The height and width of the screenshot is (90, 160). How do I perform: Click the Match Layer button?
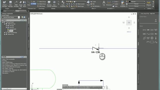[80, 6]
